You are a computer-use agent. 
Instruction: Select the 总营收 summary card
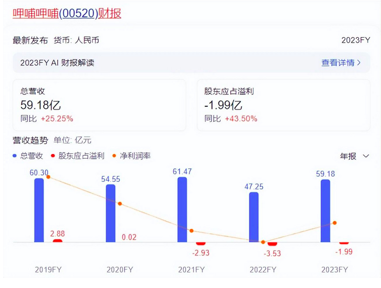[99, 105]
